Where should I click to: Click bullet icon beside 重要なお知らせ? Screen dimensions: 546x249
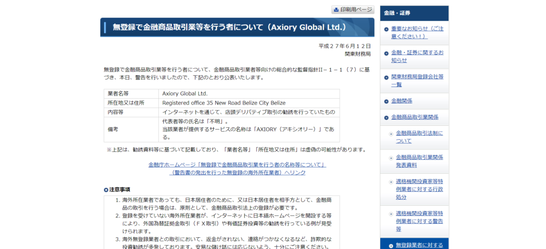point(386,29)
